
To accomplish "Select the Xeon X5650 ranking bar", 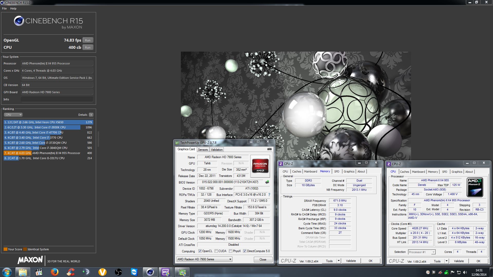I will click(48, 122).
